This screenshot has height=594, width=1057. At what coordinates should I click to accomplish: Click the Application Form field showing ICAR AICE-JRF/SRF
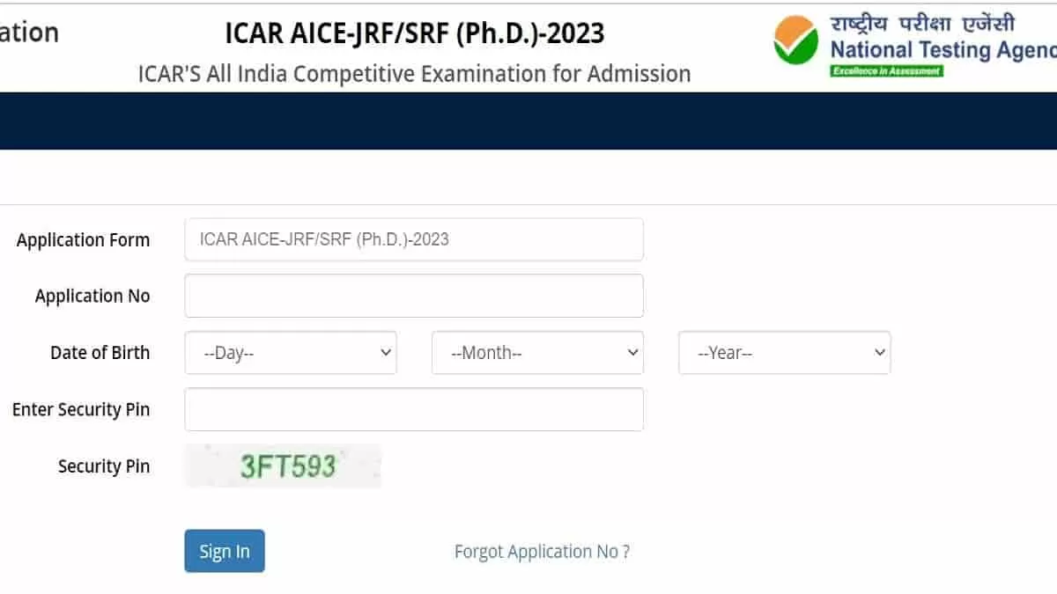414,238
